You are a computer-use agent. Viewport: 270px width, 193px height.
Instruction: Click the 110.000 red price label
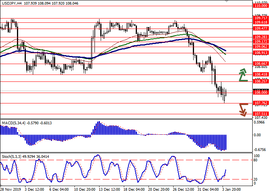point(261,6)
